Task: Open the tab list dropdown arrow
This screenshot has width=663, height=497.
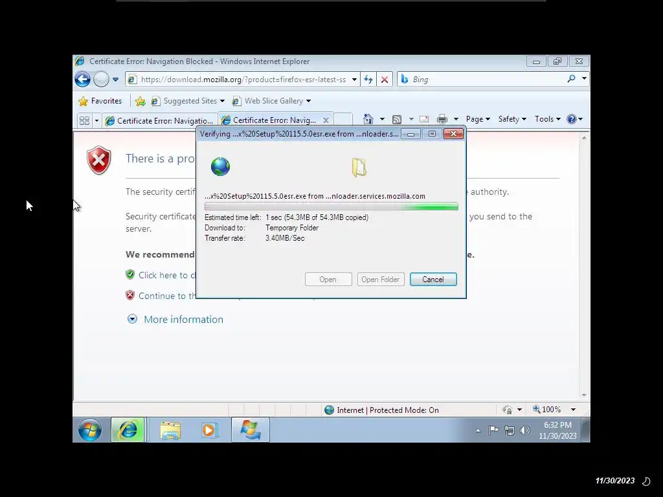Action: pyautogui.click(x=96, y=120)
